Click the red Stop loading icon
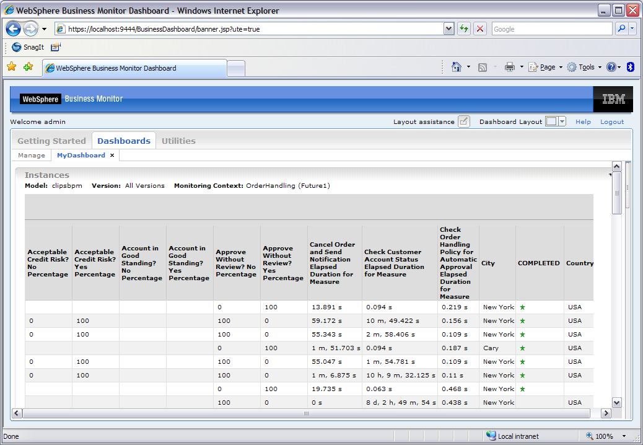The height and width of the screenshot is (445, 643). (480, 29)
